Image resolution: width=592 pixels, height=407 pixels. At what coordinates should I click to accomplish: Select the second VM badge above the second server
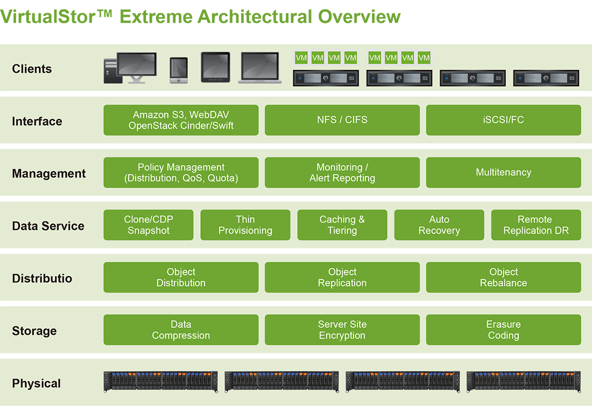point(391,58)
